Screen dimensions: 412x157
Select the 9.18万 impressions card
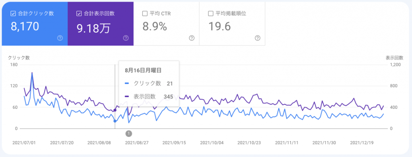[101, 24]
